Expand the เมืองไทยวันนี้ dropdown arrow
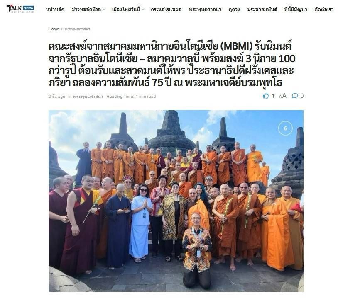Viewport: 338px width, 298px height. pos(143,9)
